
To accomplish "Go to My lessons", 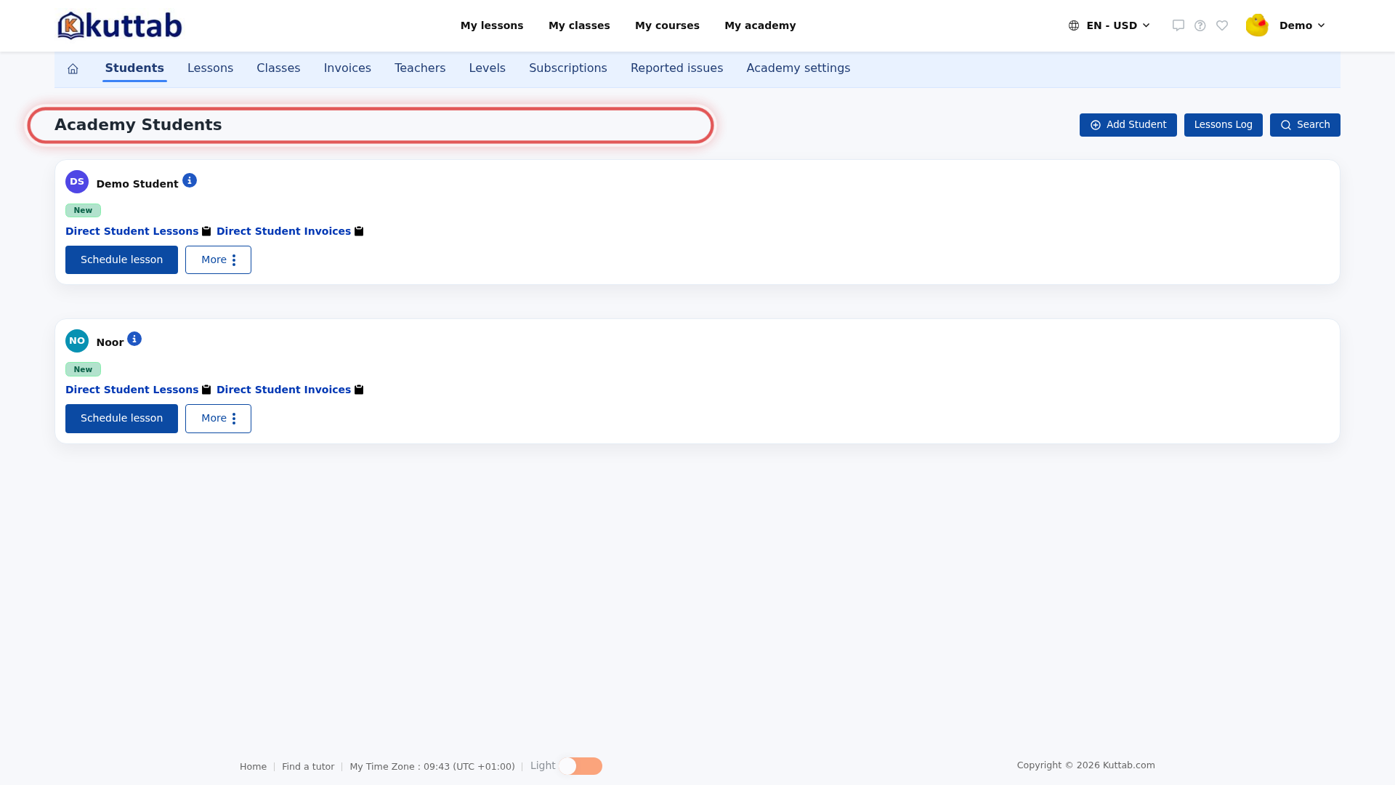I will (492, 25).
